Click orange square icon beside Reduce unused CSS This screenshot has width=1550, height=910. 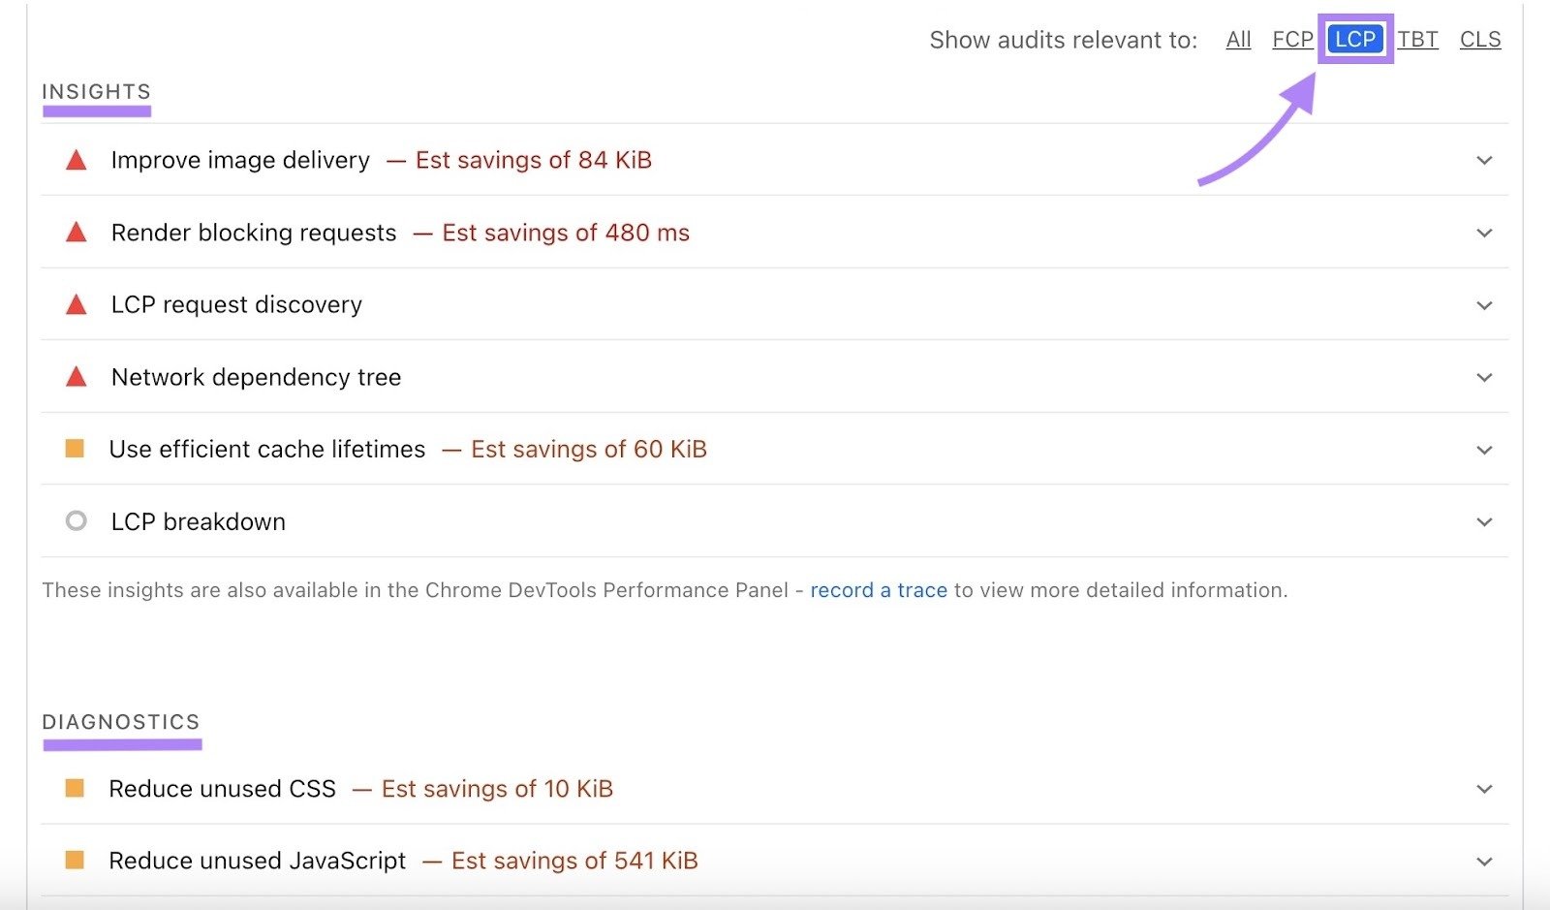[x=75, y=788]
